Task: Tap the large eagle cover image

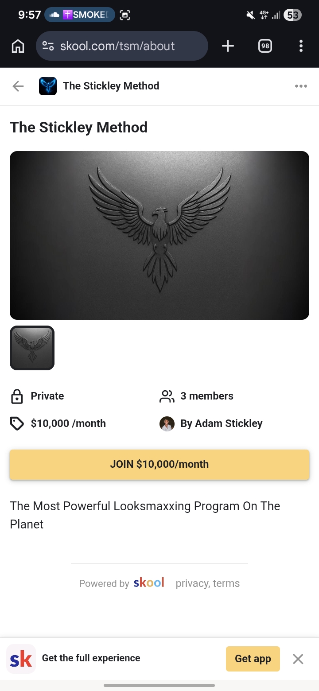Action: [x=159, y=235]
